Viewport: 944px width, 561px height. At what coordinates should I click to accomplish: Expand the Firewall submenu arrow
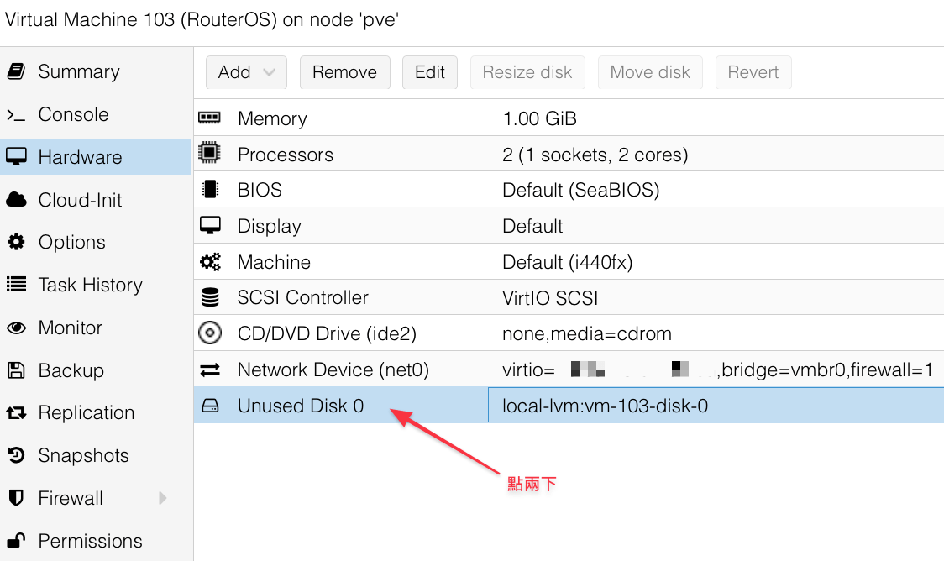[163, 498]
